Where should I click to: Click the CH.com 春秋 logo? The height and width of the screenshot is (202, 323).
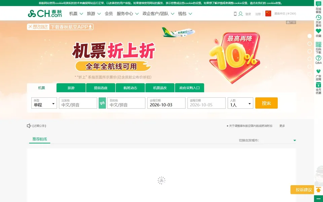coord(45,13)
